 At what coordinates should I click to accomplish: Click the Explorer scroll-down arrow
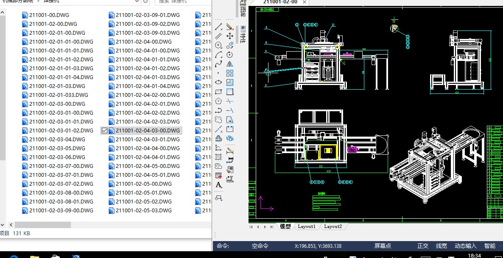[x=2, y=225]
